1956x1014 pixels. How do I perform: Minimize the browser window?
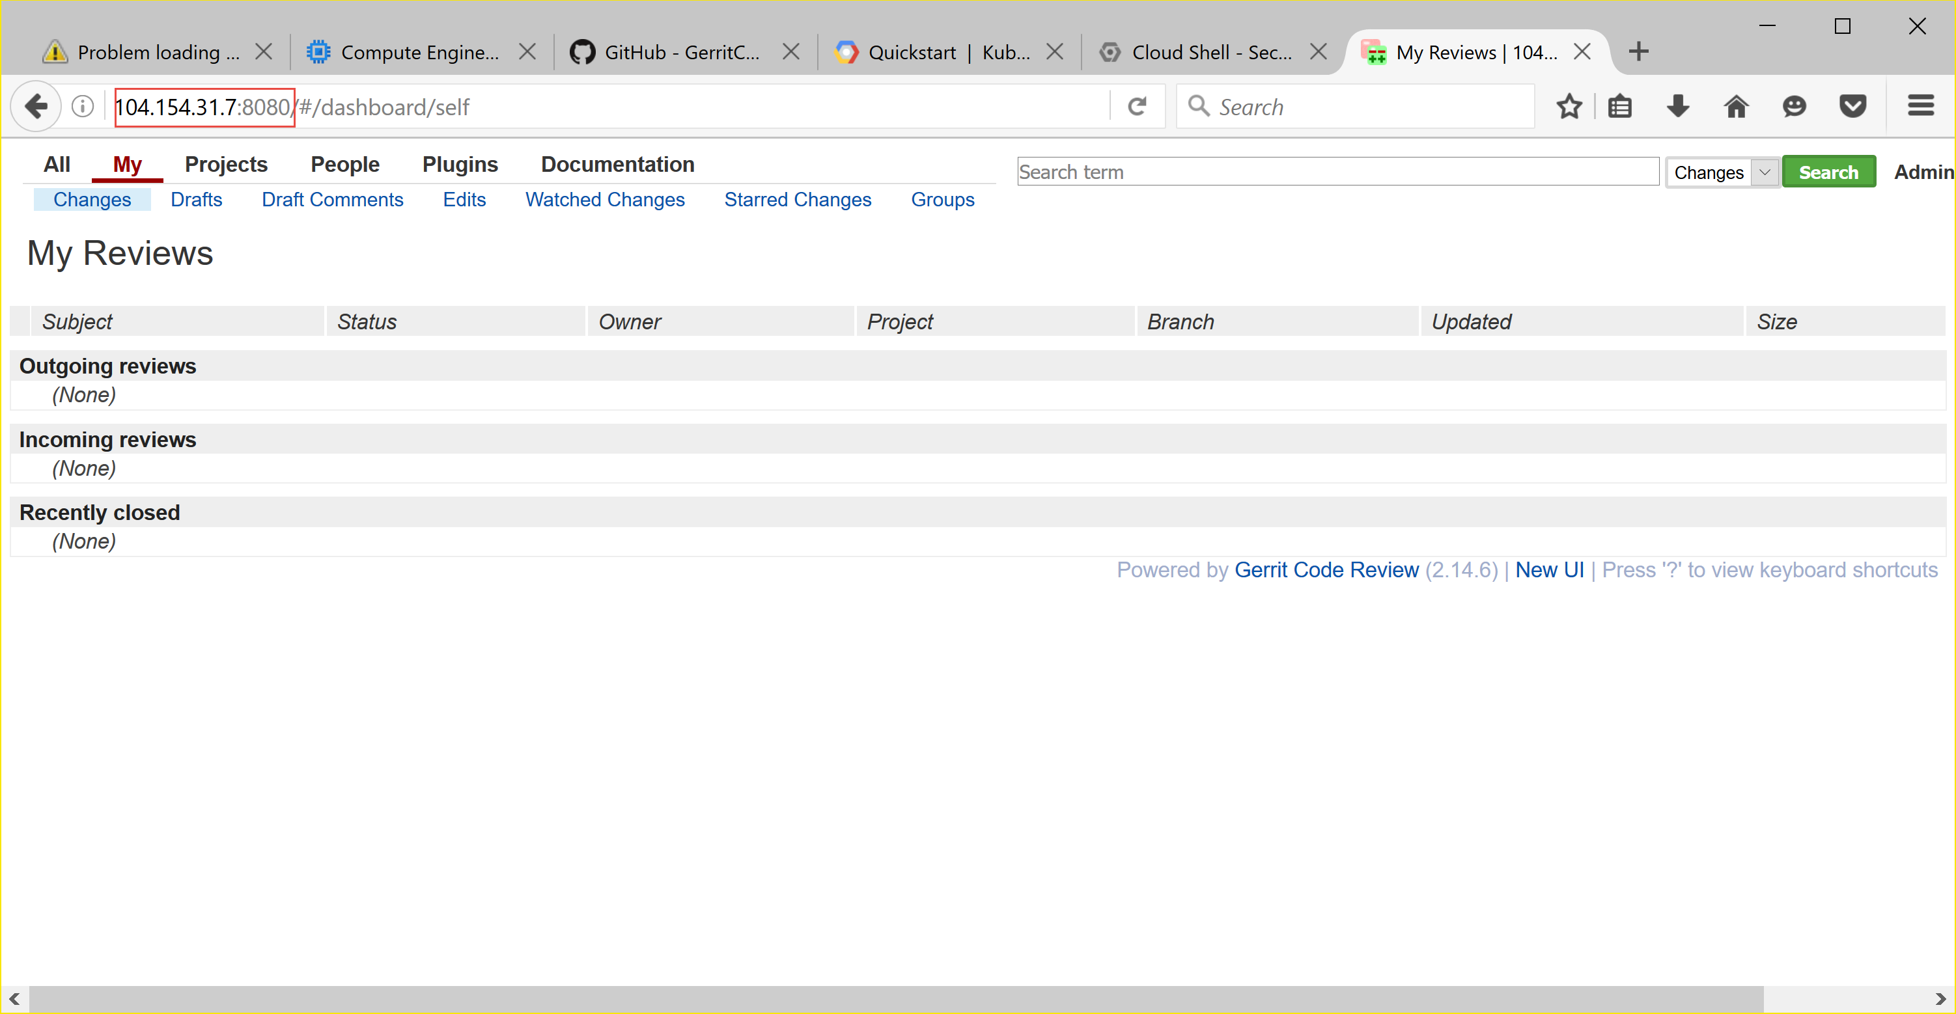[x=1768, y=26]
